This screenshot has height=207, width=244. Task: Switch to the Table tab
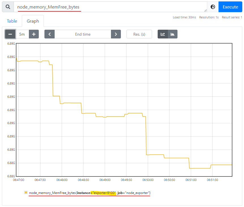pyautogui.click(x=12, y=21)
